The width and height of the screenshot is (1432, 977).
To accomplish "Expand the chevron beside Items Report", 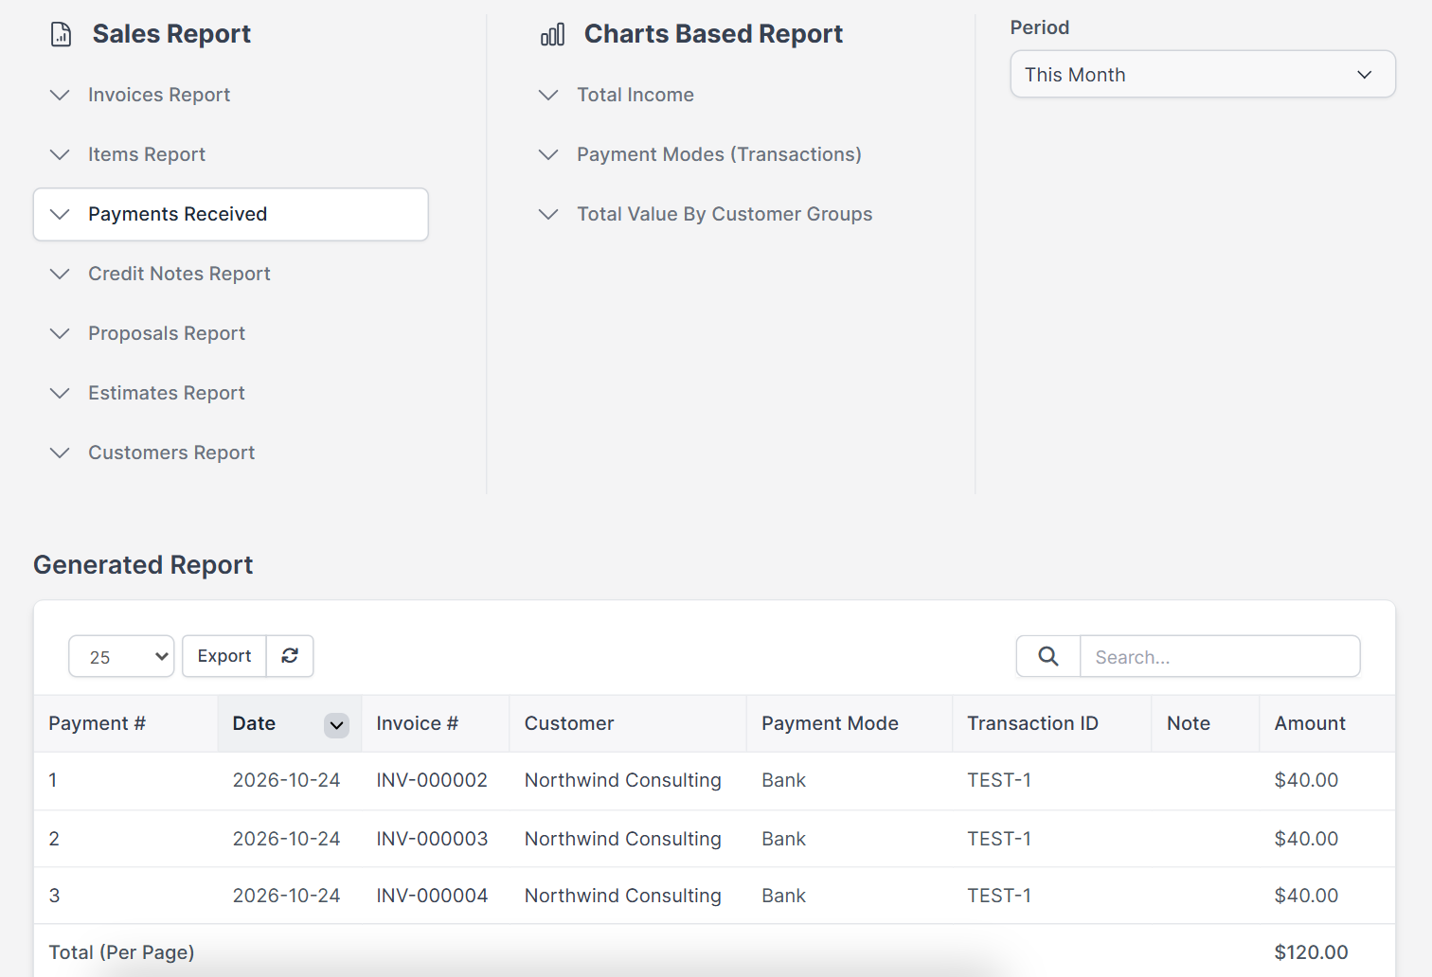I will coord(60,154).
